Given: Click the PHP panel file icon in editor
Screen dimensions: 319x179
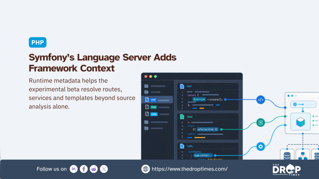Looking at the screenshot, I should pos(182,86).
